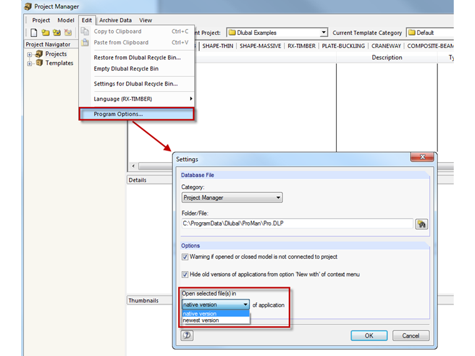This screenshot has height=356, width=475.
Task: Click the Thumbnails panel header
Action: (x=150, y=300)
